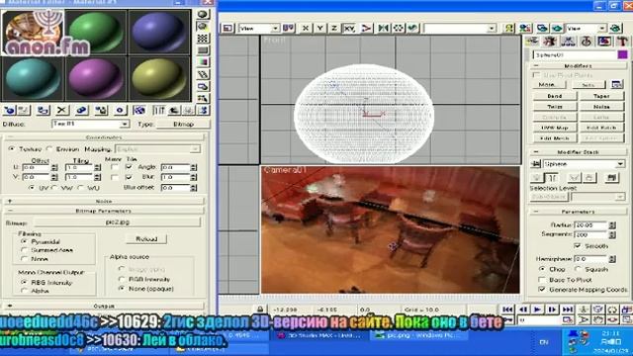The width and height of the screenshot is (633, 356).
Task: Restrict to Y axis button
Action: click(320, 28)
